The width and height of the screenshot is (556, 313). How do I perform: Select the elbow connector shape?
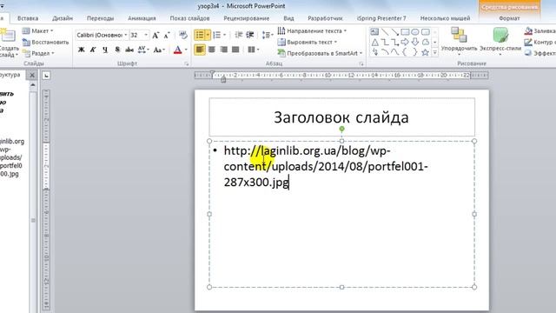tap(385, 43)
